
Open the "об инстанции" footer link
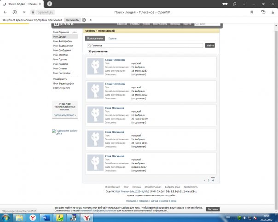(112, 187)
